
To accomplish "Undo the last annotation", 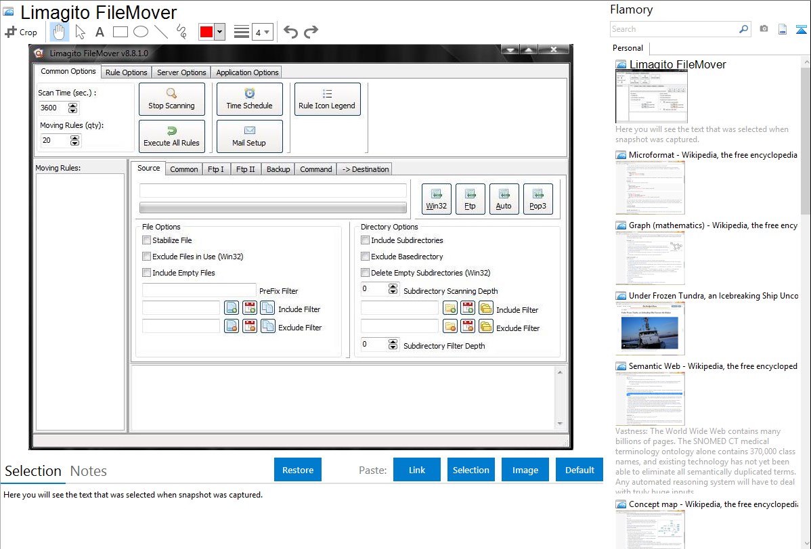I will click(290, 32).
